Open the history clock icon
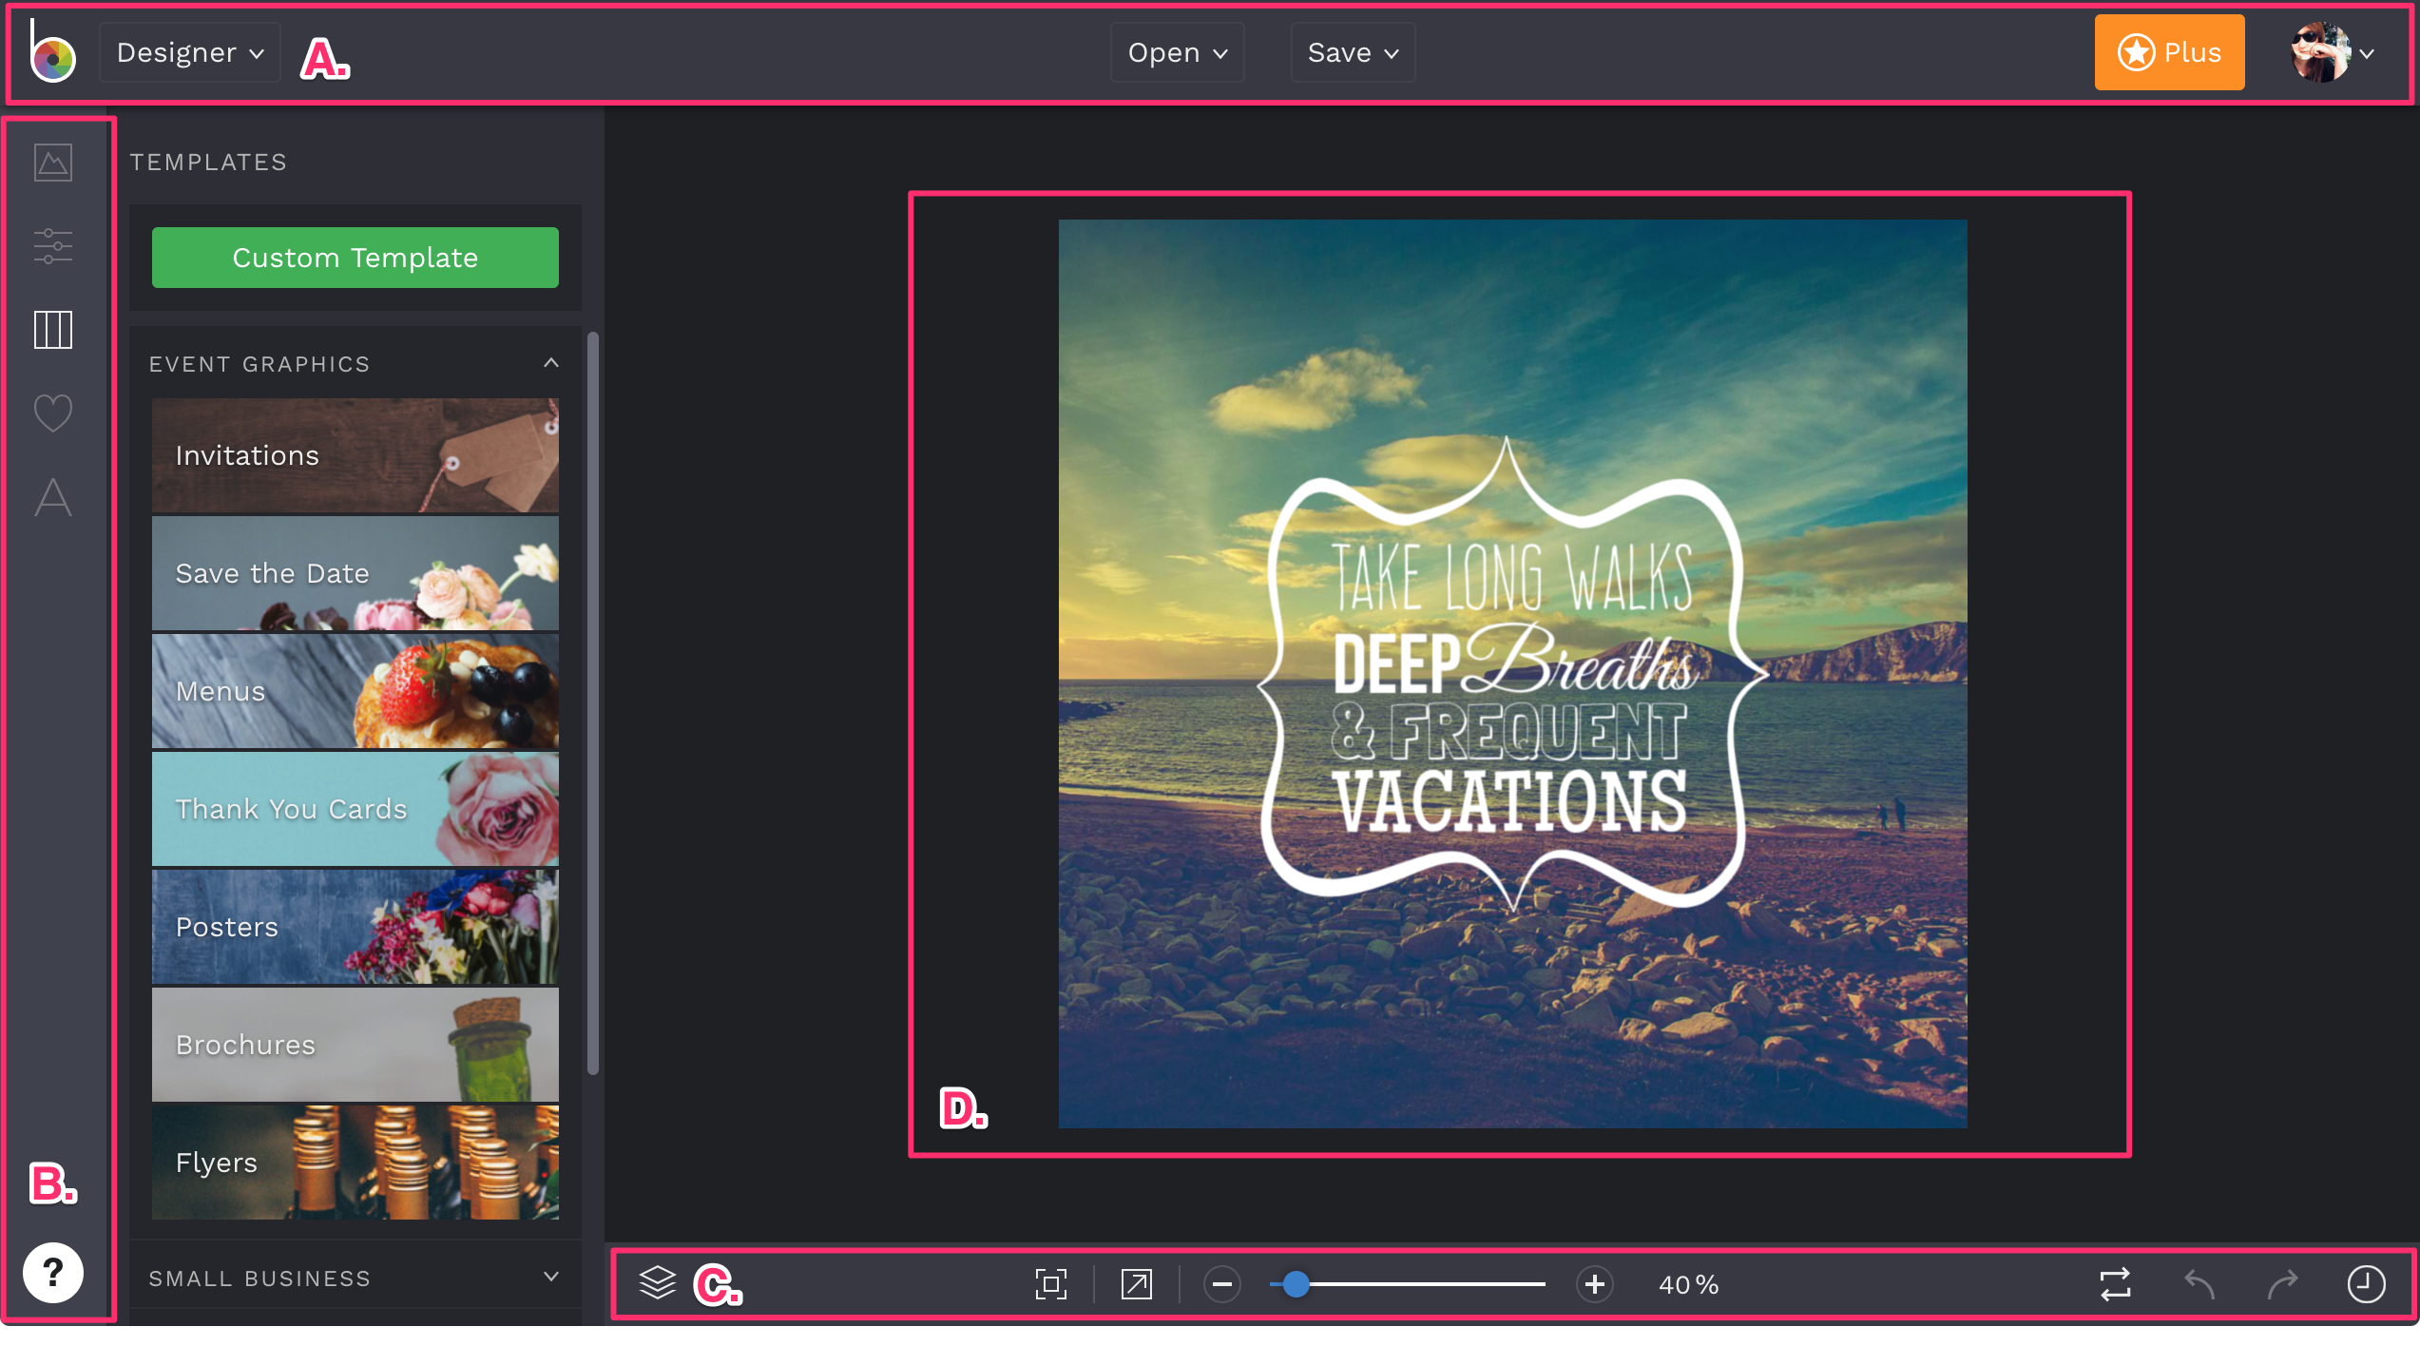2420x1365 pixels. click(2367, 1284)
